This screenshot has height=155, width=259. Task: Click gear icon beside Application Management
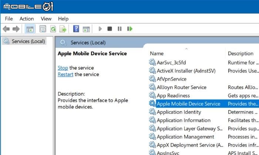(x=152, y=136)
